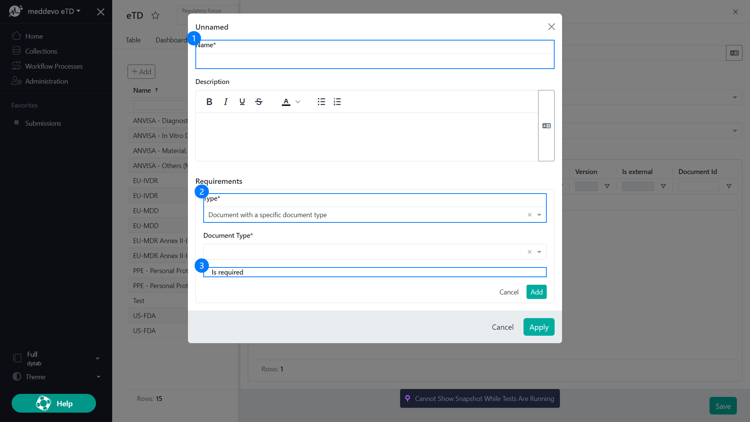This screenshot has height=422, width=750.
Task: Choose a text color for the description
Action: 286,101
